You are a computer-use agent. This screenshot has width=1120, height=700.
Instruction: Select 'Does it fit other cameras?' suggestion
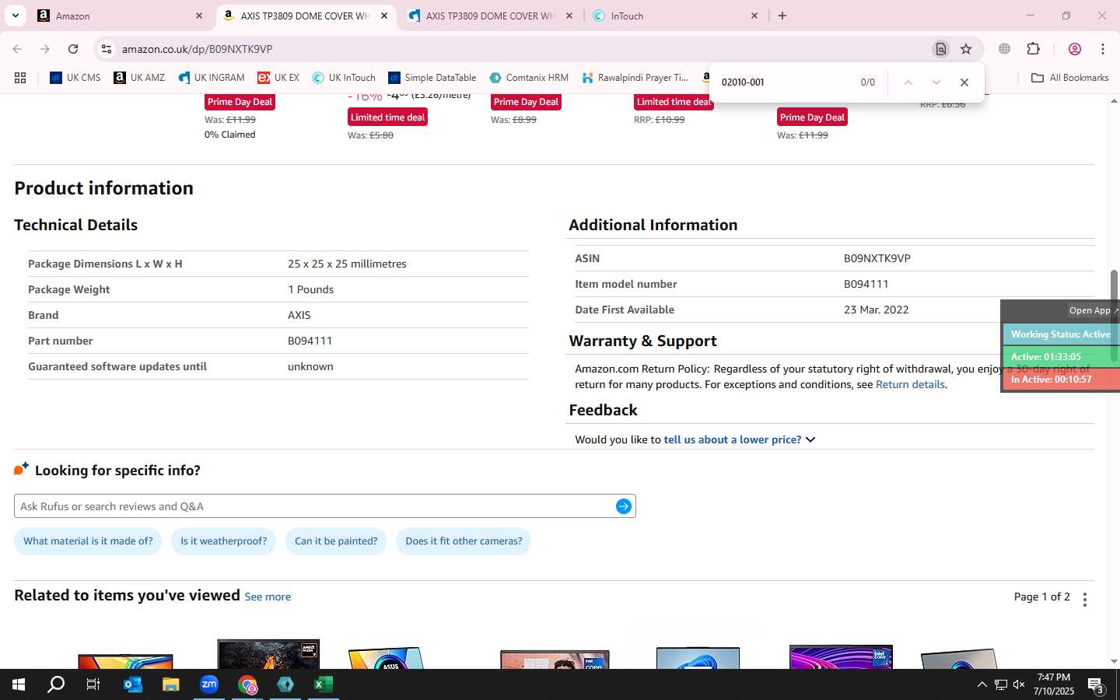tap(464, 541)
